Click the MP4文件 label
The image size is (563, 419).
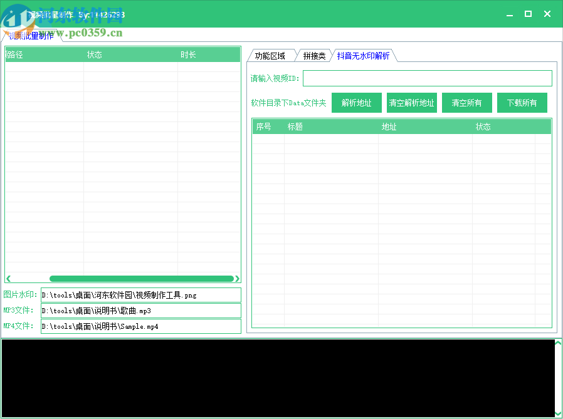tap(18, 326)
